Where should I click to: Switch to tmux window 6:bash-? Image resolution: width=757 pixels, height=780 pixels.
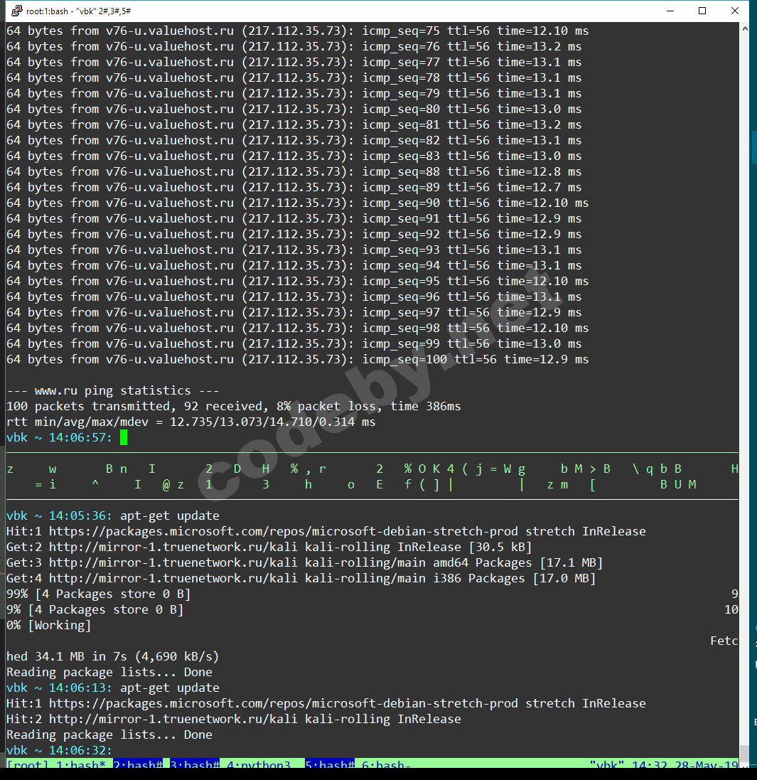click(x=387, y=764)
